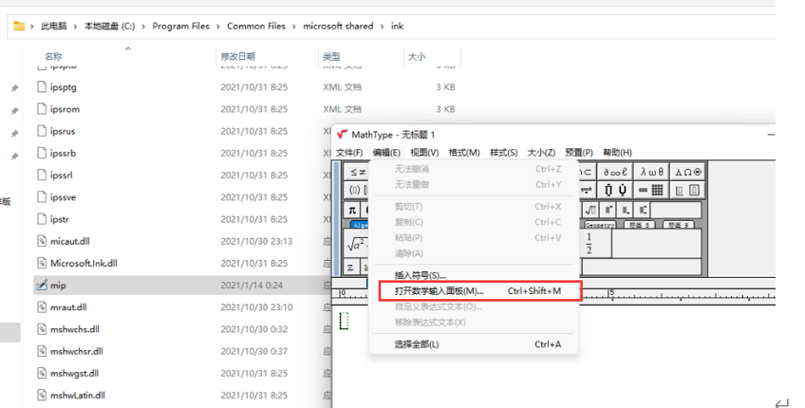Open the 视图(V) menu
The width and height of the screenshot is (805, 408).
coord(424,153)
